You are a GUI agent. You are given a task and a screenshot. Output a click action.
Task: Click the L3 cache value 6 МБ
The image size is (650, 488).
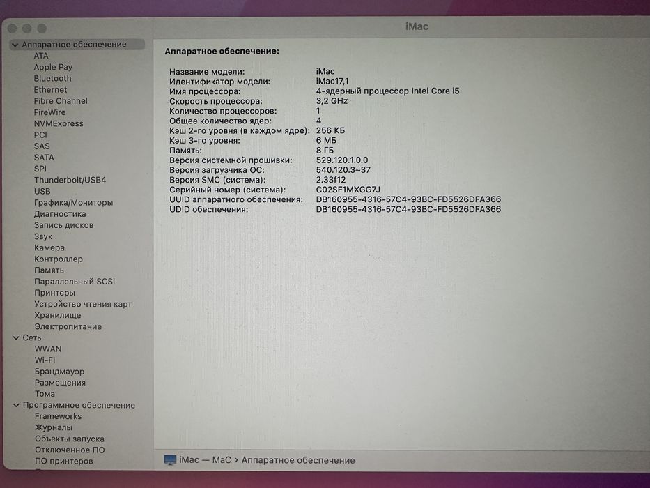[x=326, y=140]
